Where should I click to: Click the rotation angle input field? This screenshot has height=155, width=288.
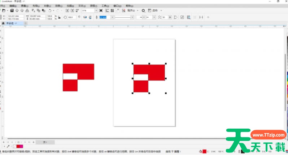pos(71,17)
